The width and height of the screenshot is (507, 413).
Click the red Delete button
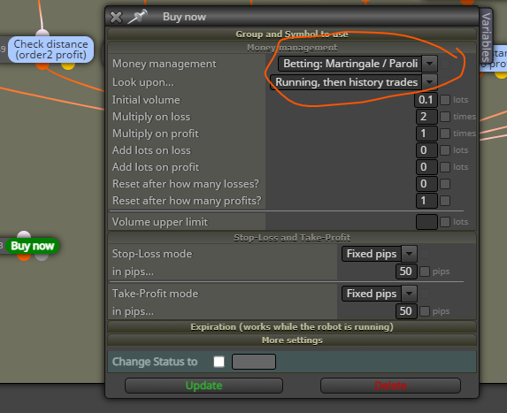click(x=390, y=386)
